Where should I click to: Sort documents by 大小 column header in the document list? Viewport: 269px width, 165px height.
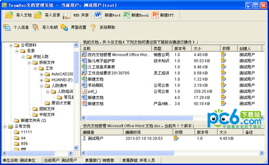(206, 48)
